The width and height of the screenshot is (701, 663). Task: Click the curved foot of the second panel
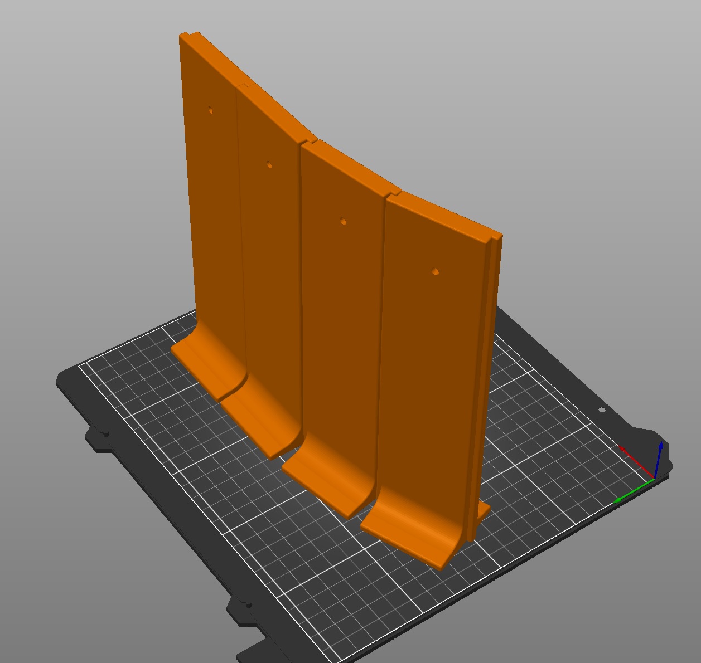[x=262, y=419]
